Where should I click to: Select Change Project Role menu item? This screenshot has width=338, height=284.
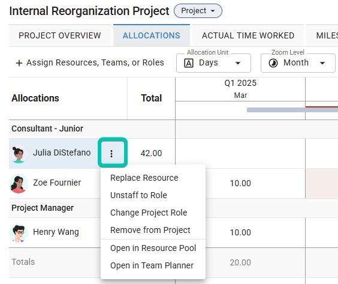point(153,213)
